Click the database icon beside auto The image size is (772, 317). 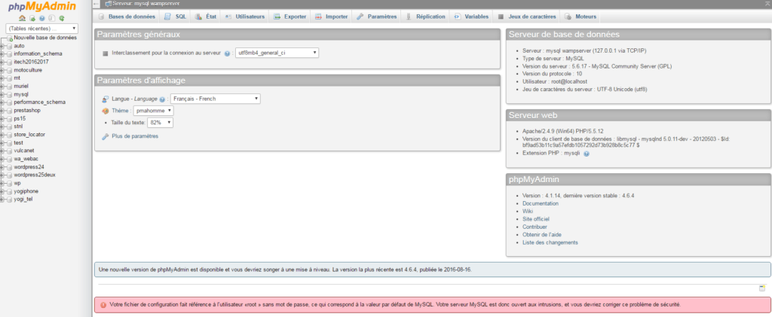point(10,46)
